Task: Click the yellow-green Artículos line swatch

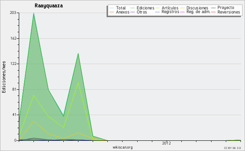Action: (158, 8)
